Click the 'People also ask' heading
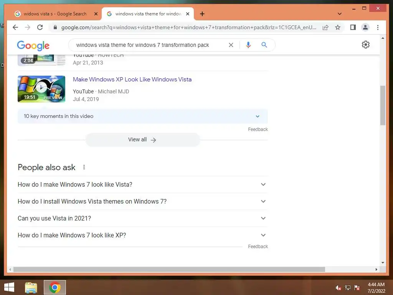The image size is (393, 295). click(46, 167)
